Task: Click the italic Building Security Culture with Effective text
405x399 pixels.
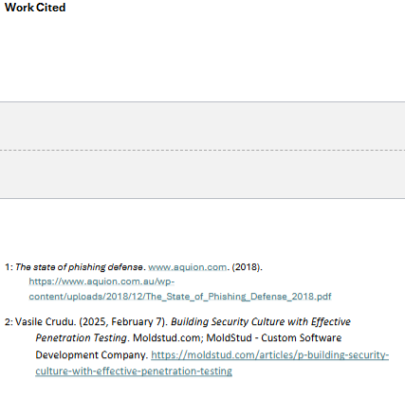Action: [x=261, y=322]
